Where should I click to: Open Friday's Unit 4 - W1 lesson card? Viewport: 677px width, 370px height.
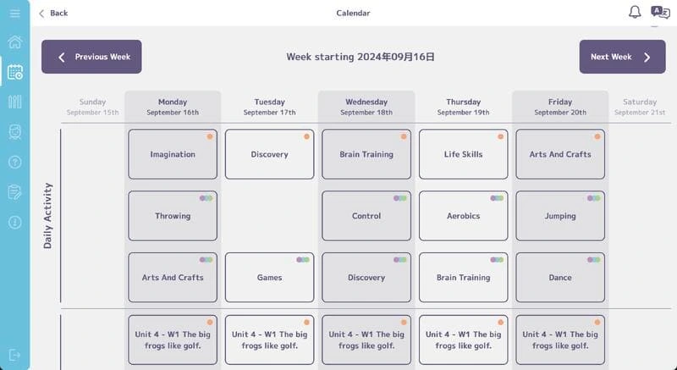tap(560, 340)
